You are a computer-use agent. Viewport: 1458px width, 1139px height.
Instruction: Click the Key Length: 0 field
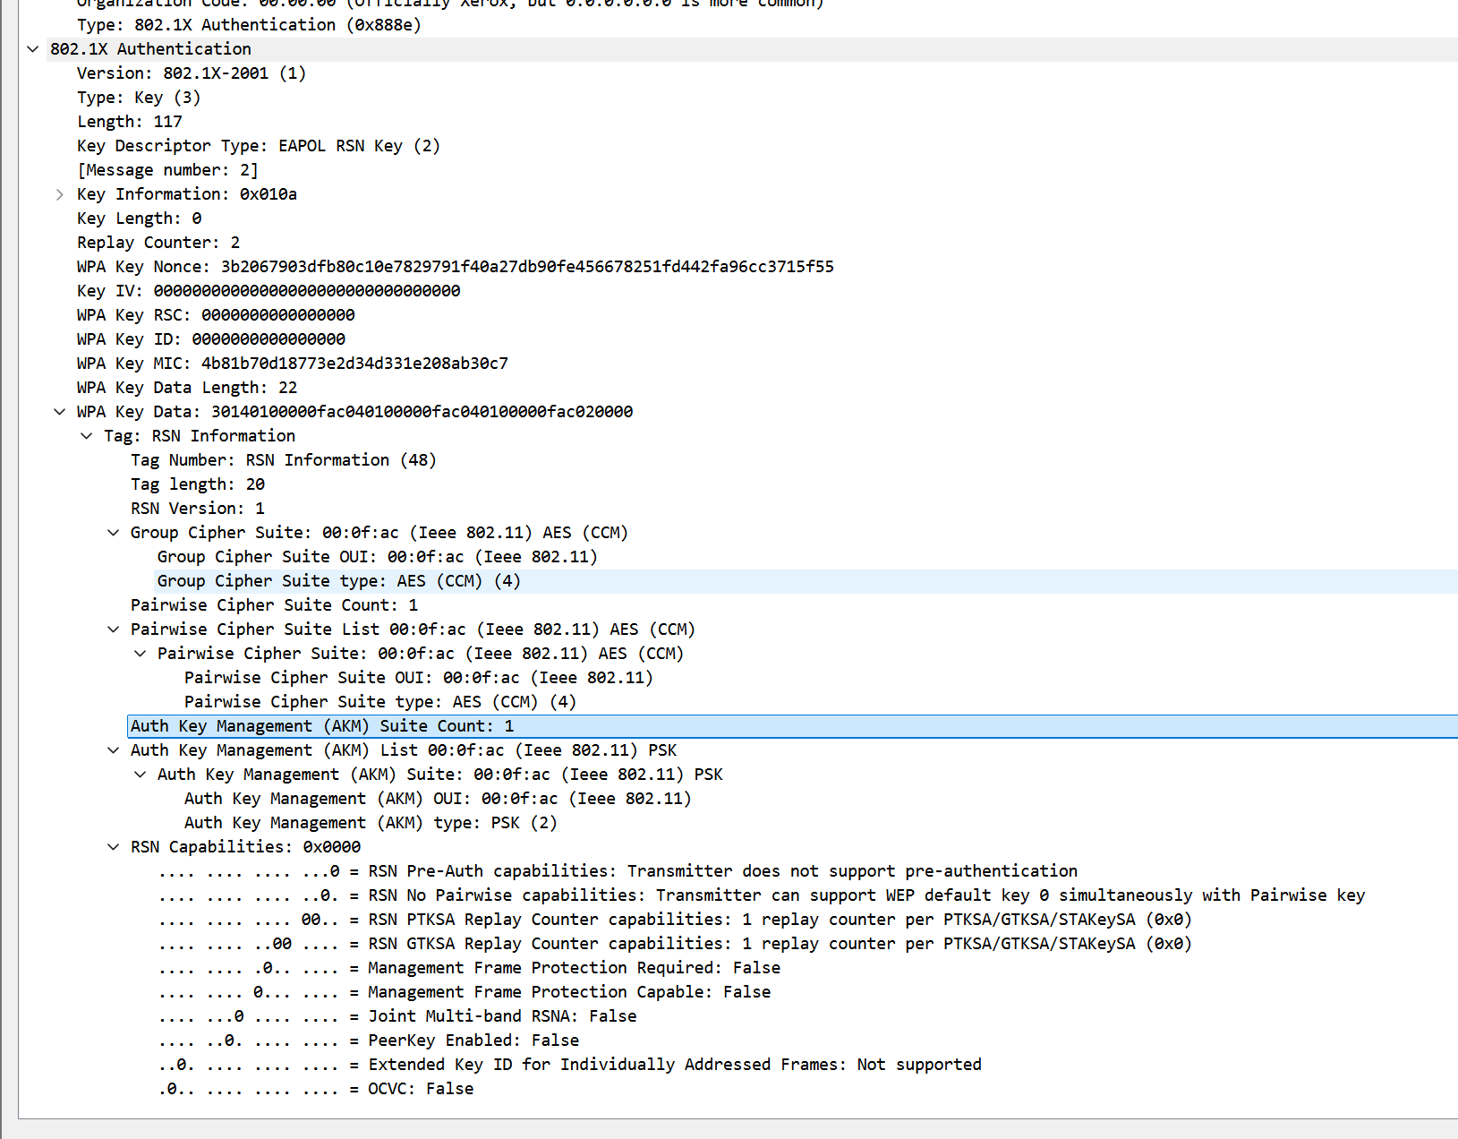click(140, 218)
